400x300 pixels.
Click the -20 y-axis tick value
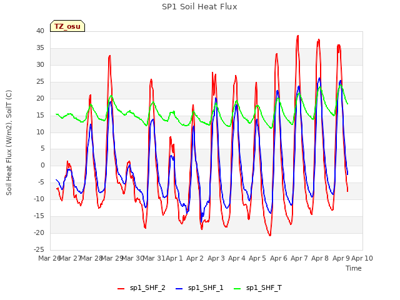[39, 232]
